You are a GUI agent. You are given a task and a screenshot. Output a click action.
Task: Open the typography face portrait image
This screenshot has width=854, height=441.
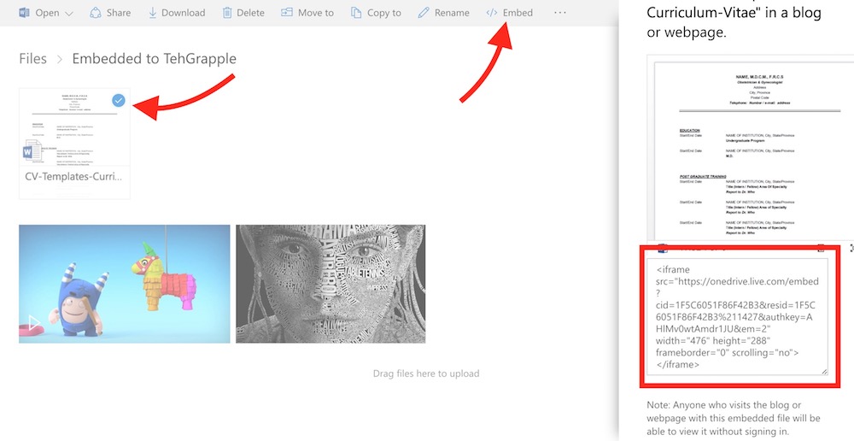pyautogui.click(x=330, y=284)
